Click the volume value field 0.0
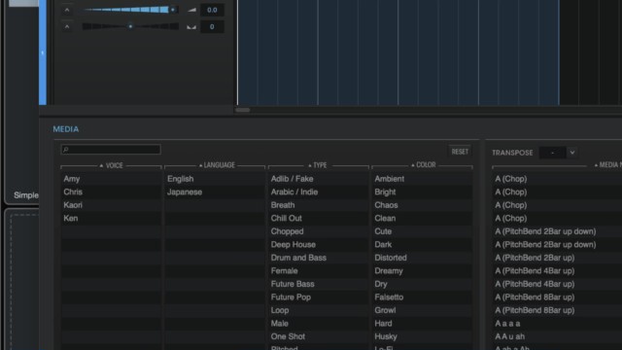 click(x=212, y=10)
